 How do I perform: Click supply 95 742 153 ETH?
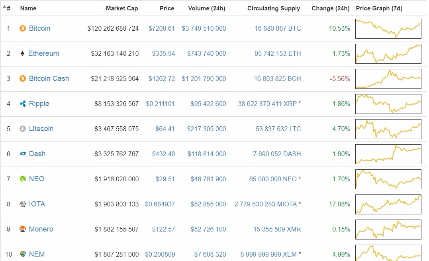click(278, 53)
